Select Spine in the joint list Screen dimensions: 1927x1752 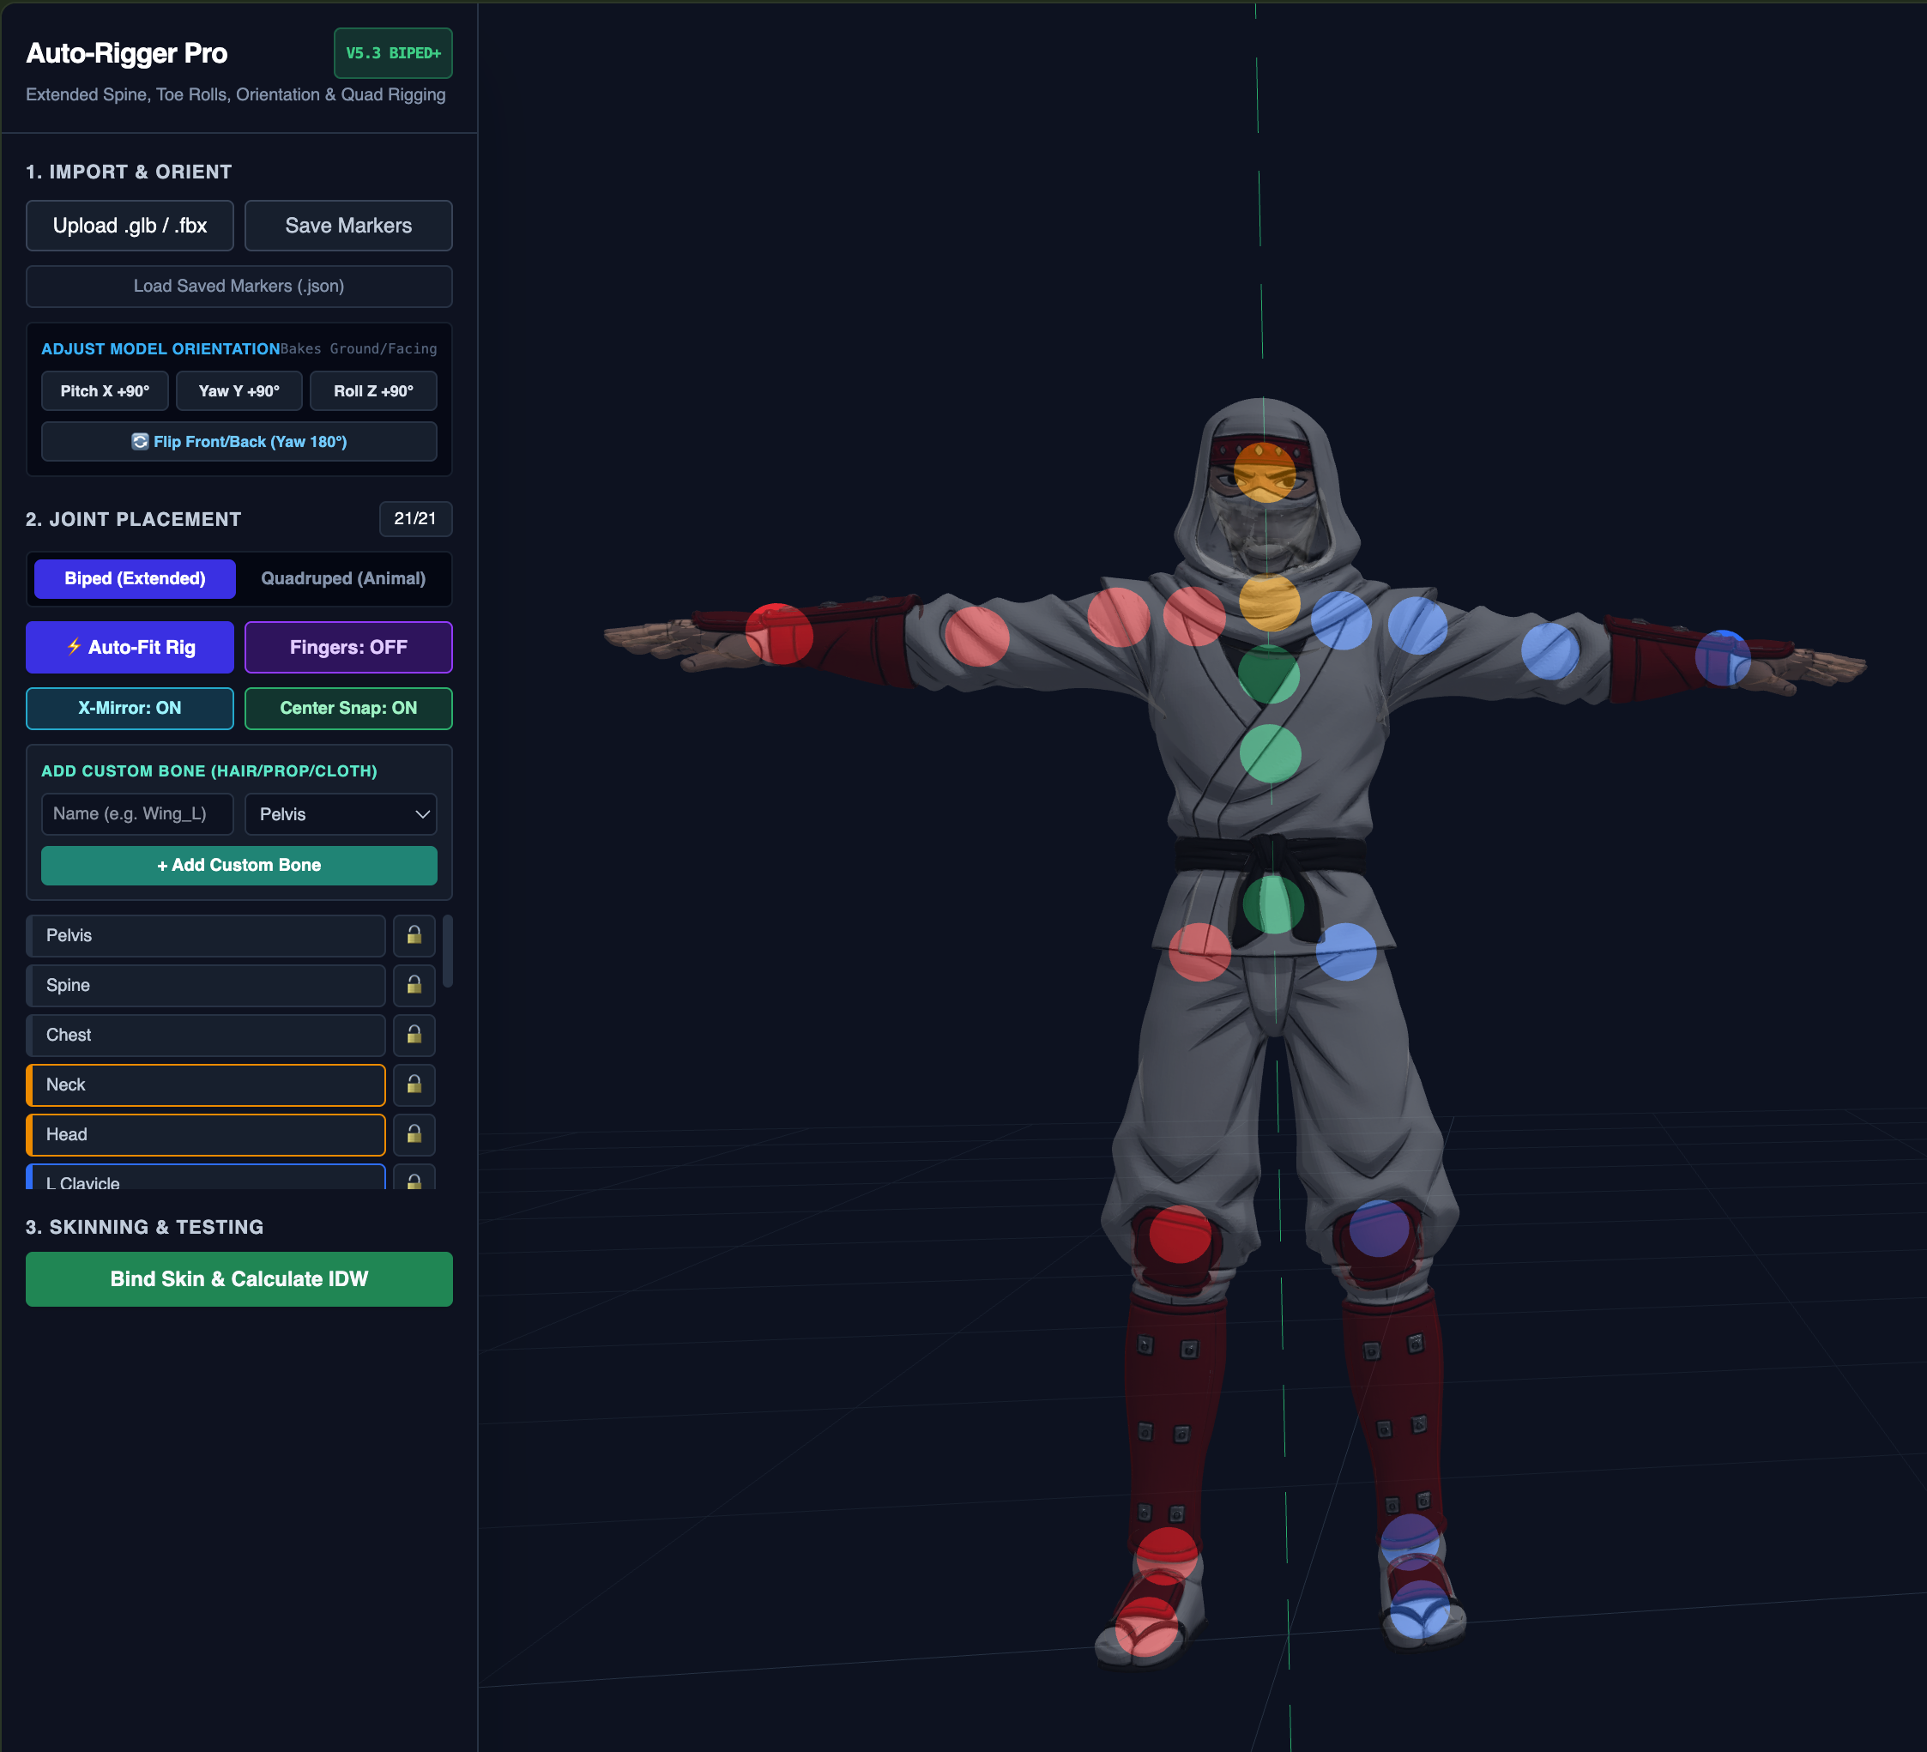pyautogui.click(x=206, y=984)
